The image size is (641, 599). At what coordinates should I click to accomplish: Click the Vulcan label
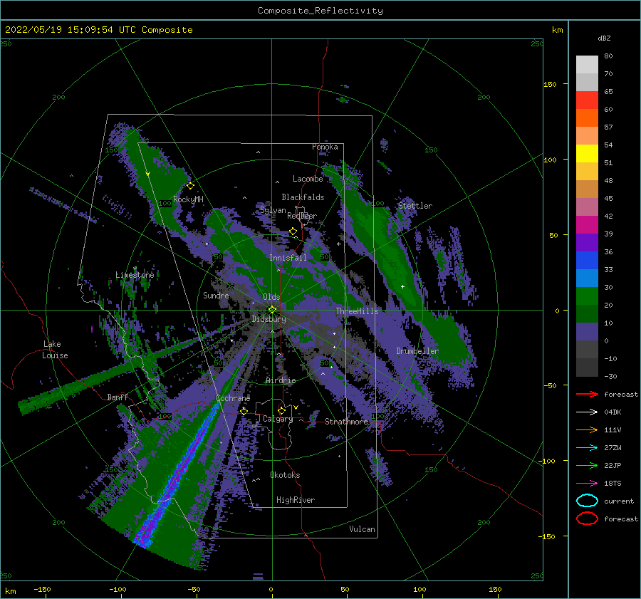[x=363, y=529]
